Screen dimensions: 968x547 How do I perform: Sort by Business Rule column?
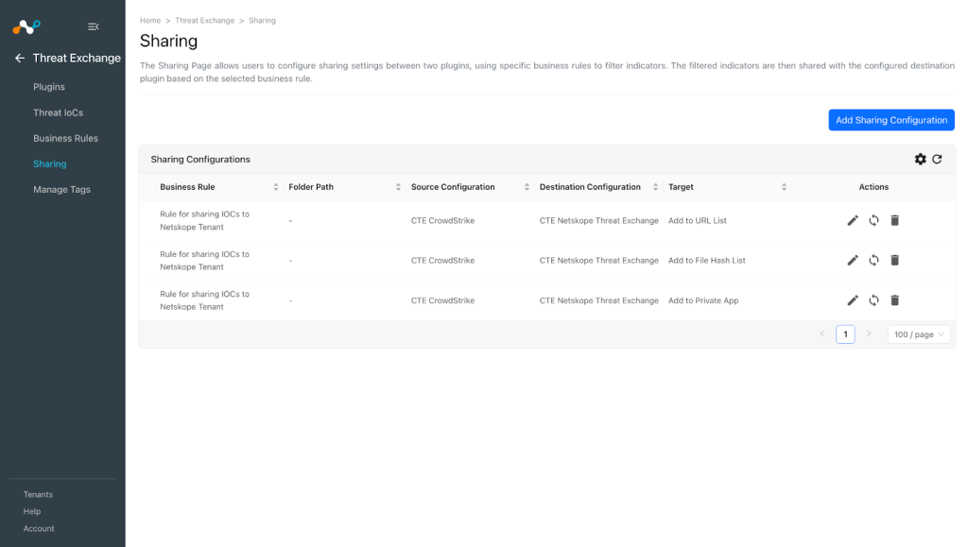point(275,187)
